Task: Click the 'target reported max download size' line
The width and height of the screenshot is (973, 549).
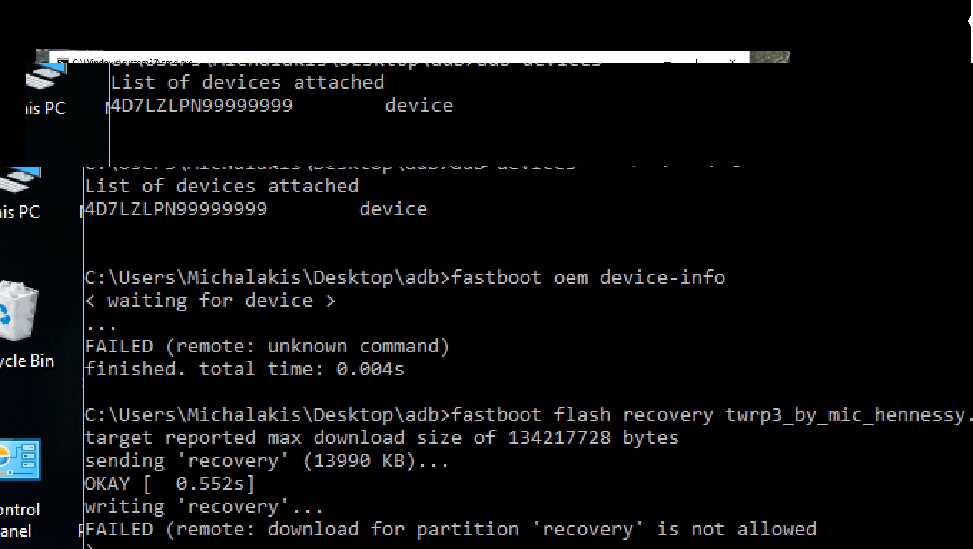Action: click(381, 437)
